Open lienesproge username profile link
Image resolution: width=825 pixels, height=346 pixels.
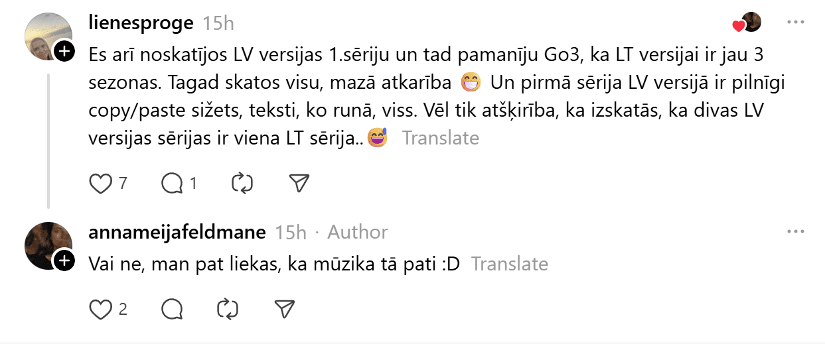pyautogui.click(x=141, y=23)
